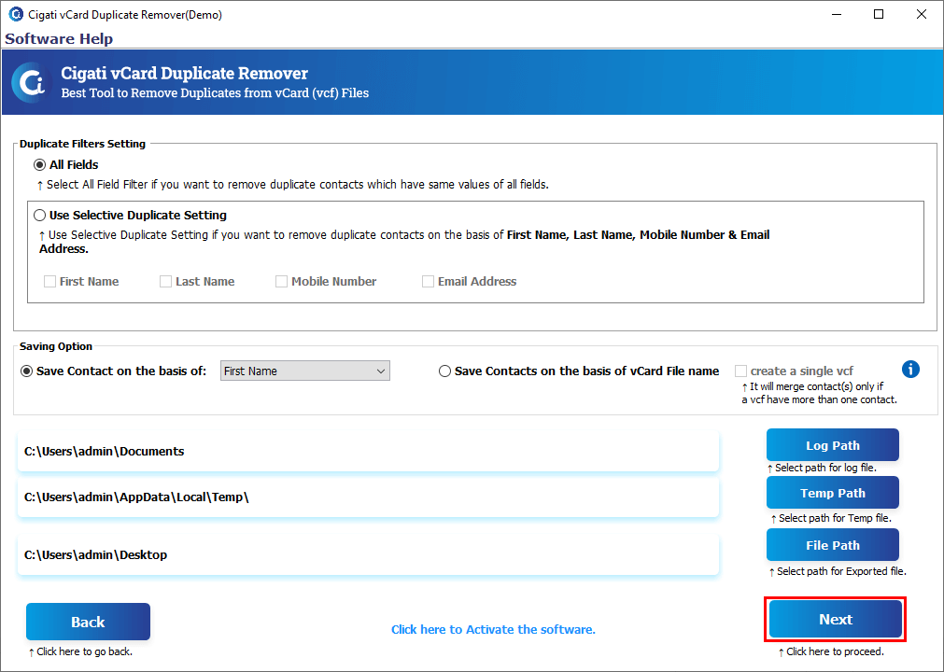This screenshot has width=944, height=672.
Task: Open the Software Help menu
Action: coord(59,38)
